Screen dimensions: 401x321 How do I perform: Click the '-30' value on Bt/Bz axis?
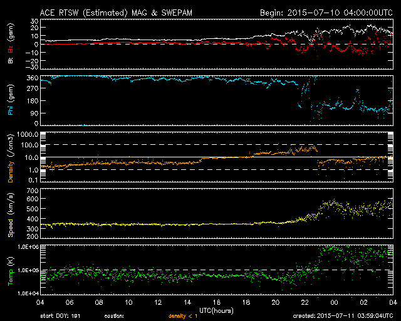point(33,67)
